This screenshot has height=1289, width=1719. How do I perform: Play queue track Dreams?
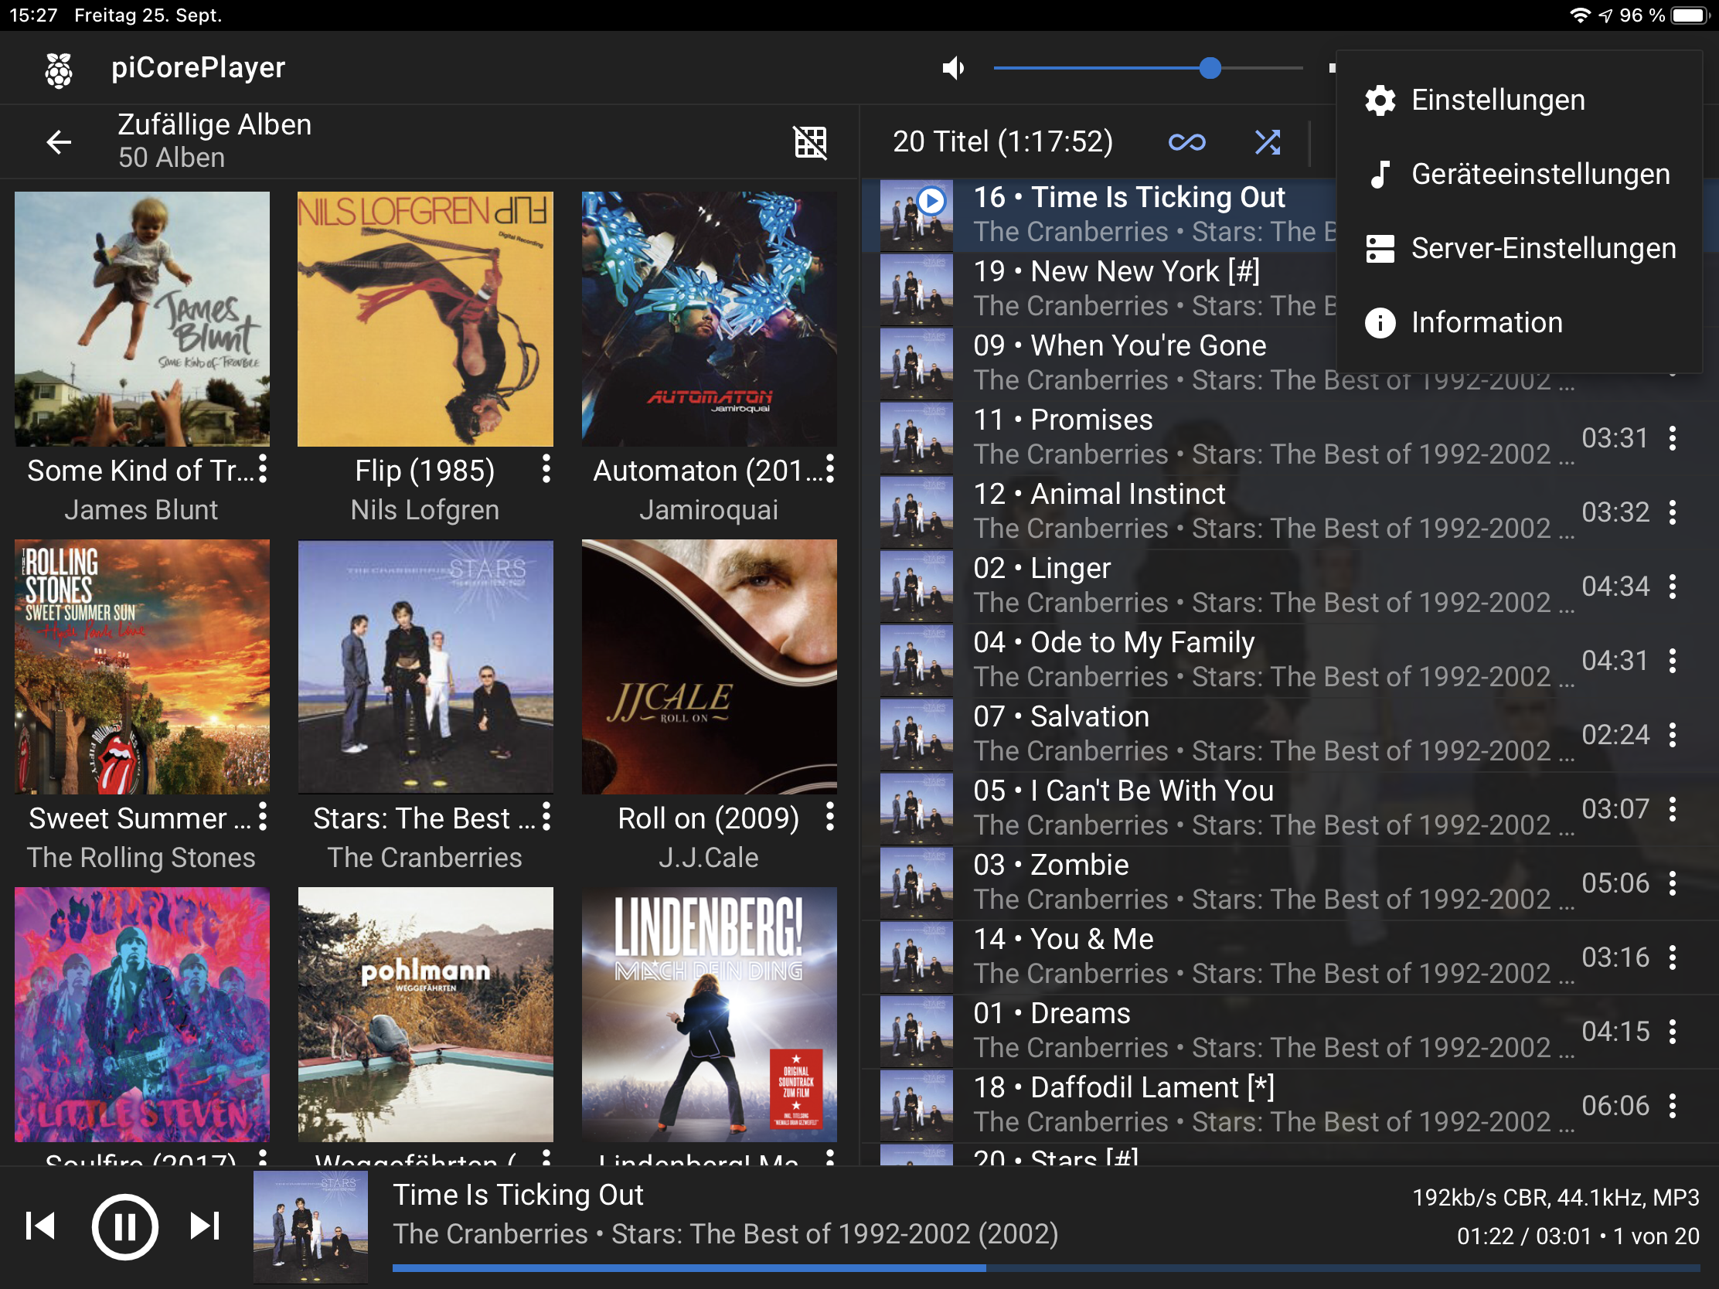(x=1290, y=1031)
